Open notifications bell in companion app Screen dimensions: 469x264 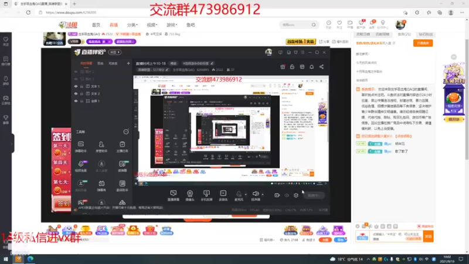coord(312,67)
